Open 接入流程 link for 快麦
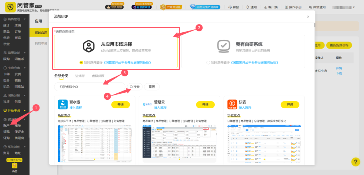The width and height of the screenshot is (364, 175). [x=245, y=108]
